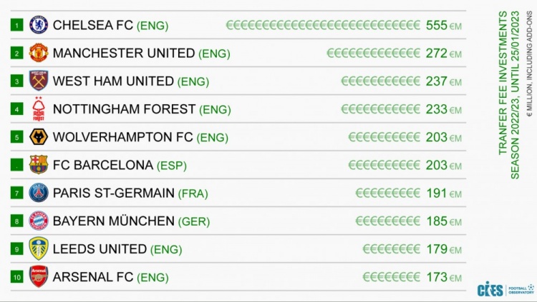Click the Wolverhampton wolf head logo
This screenshot has width=537, height=302.
pyautogui.click(x=39, y=136)
